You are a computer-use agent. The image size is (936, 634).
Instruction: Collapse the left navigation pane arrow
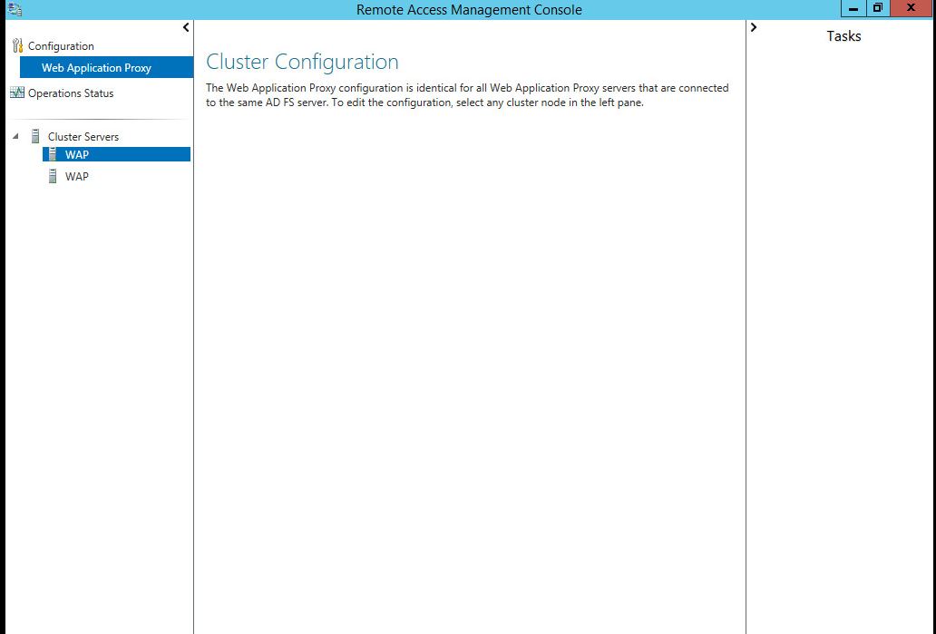[x=186, y=27]
